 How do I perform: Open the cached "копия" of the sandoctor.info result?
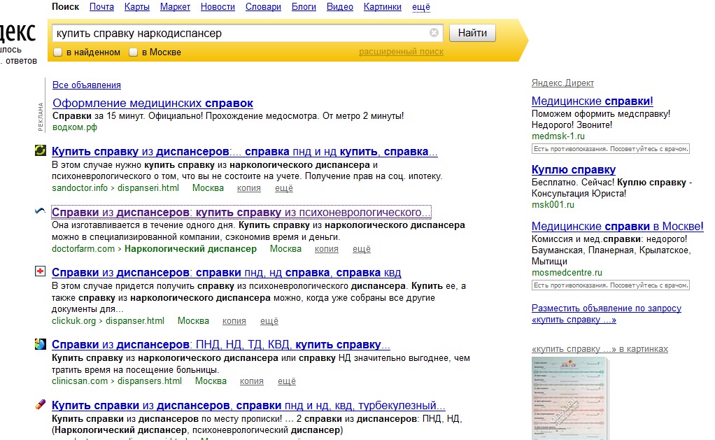point(249,188)
